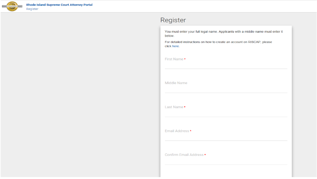Click the First Name label text
This screenshot has width=317, height=179.
coord(174,59)
